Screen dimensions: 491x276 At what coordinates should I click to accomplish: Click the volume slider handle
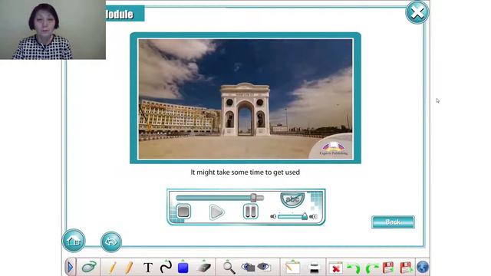coord(305,216)
